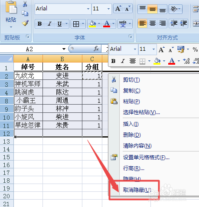Screen dimensions: 199x207
Task: Click the Cut scissors icon in ribbon
Action: (25, 4)
